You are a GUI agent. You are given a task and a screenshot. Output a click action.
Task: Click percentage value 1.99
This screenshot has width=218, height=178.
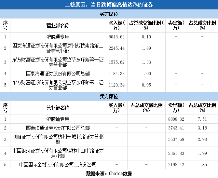pyautogui.click(x=202, y=153)
